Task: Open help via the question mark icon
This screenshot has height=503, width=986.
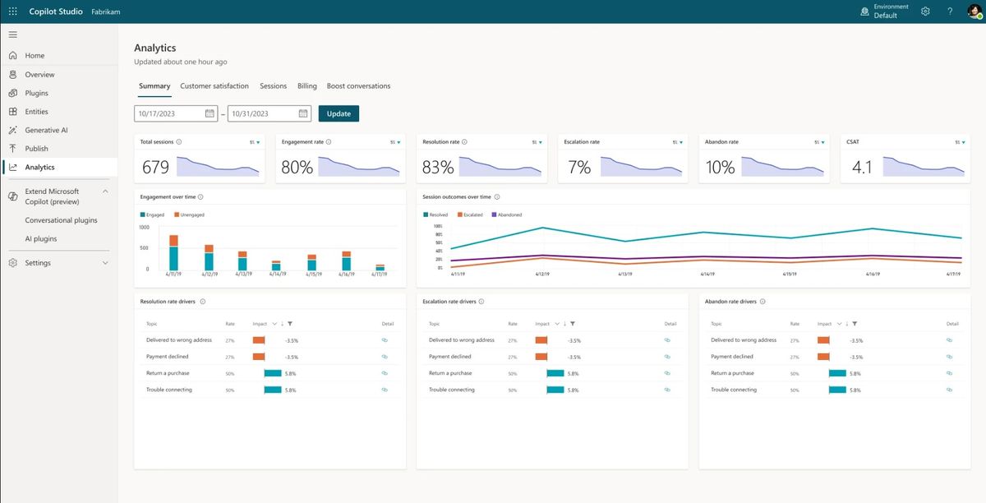Action: 950,11
